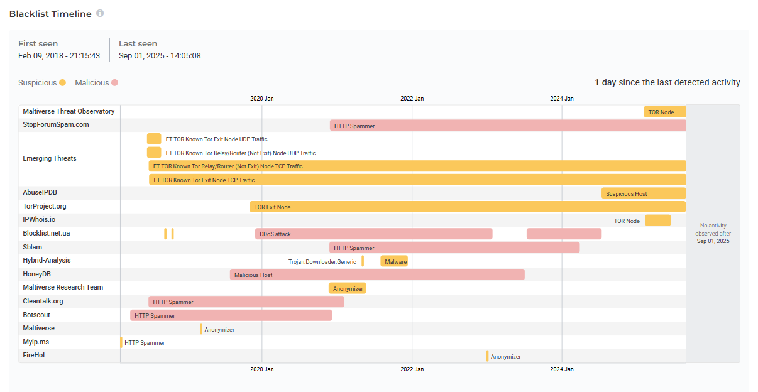Select the ET TOR Exit Node UDP Traffic marker
Image resolution: width=758 pixels, height=392 pixels.
point(154,139)
